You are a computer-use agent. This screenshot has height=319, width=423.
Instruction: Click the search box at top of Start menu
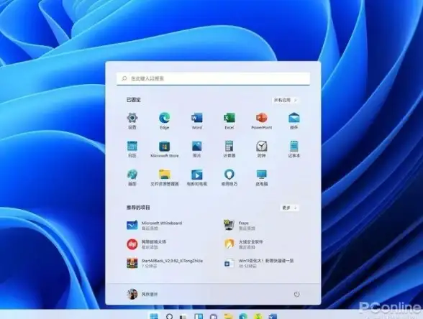213,79
